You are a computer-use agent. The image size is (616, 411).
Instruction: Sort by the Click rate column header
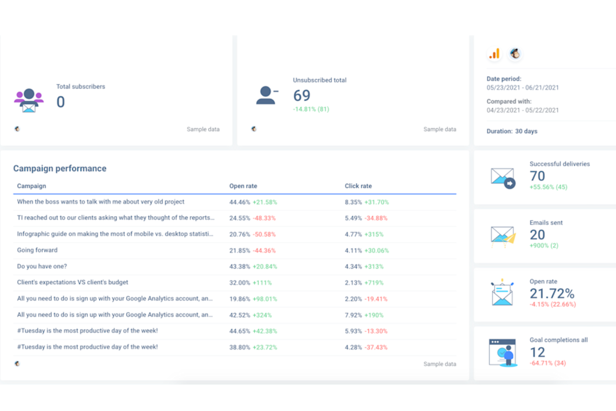click(x=358, y=186)
